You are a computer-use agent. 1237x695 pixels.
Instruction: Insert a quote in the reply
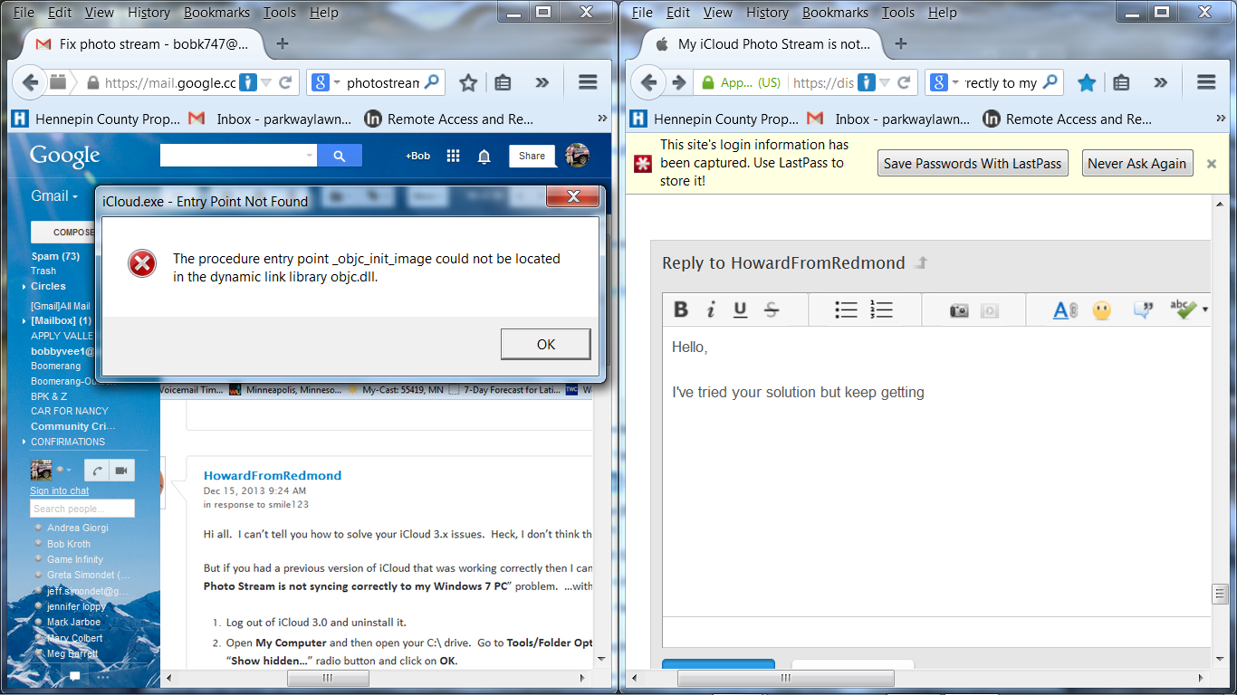click(1143, 309)
